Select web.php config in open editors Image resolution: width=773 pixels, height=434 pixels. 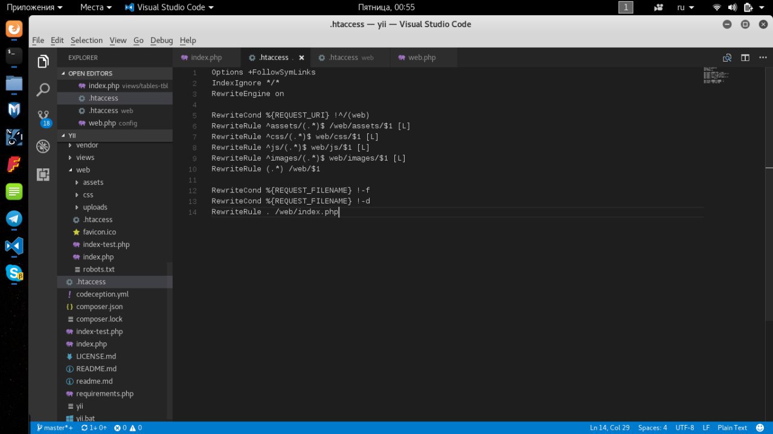(115, 123)
